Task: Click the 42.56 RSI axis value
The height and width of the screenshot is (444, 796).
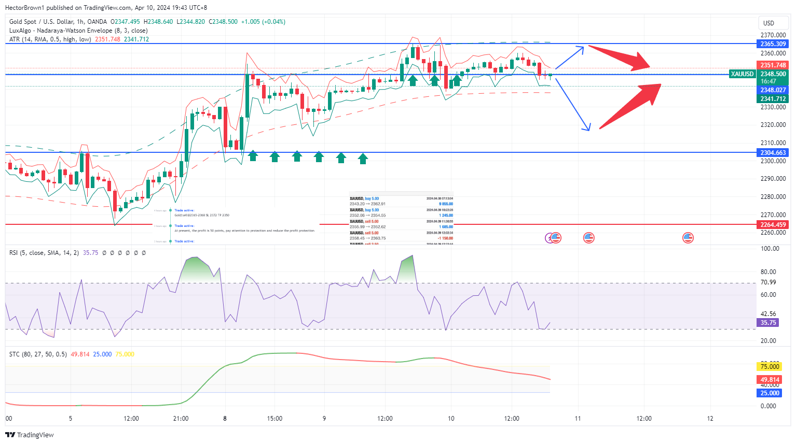Action: tap(768, 314)
